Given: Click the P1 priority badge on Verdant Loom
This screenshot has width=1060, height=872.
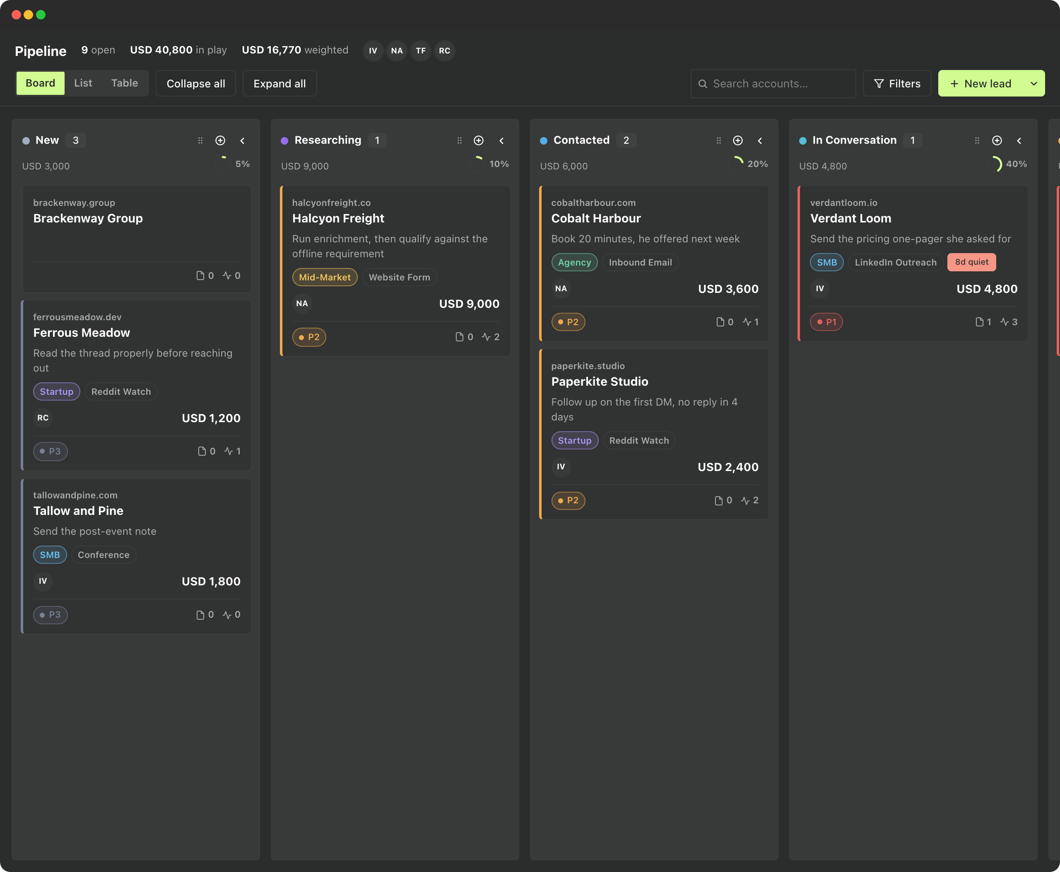Looking at the screenshot, I should (826, 322).
